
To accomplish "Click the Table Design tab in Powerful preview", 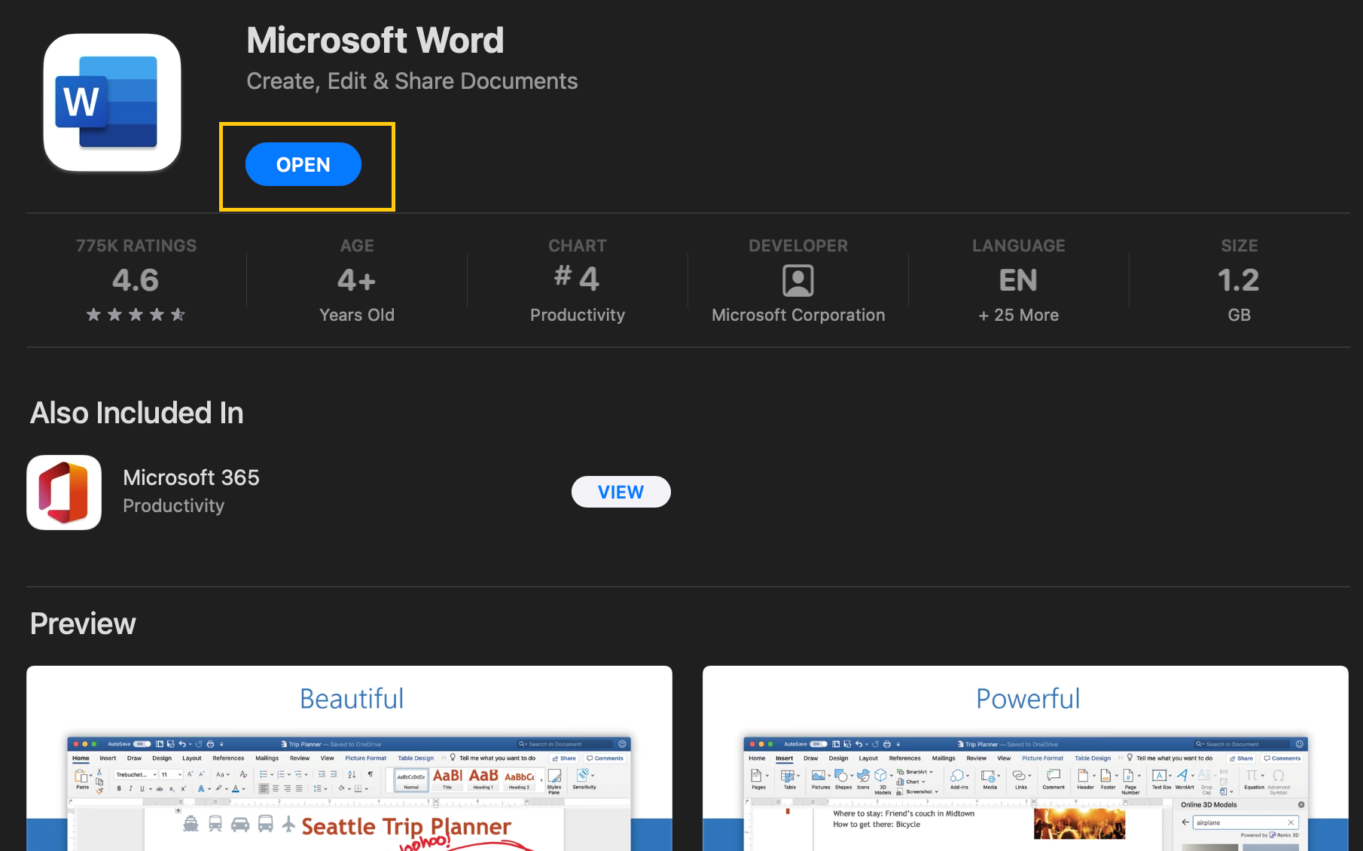I will click(x=1092, y=758).
